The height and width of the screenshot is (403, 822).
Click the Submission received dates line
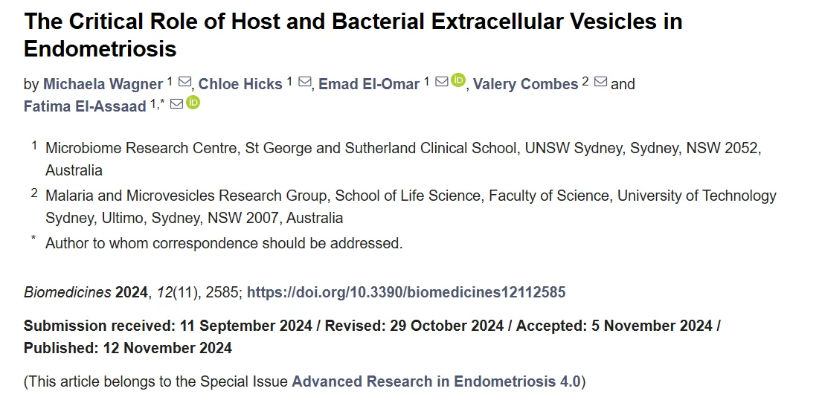pos(372,326)
